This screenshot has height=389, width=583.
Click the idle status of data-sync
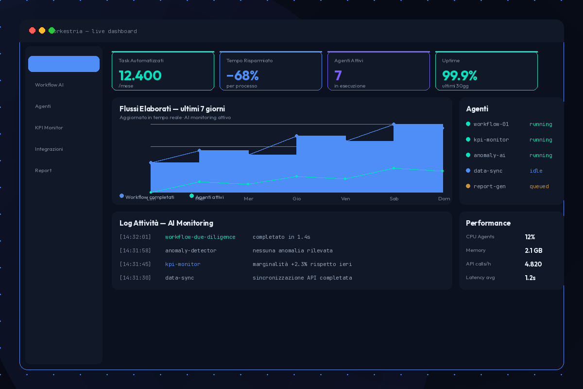(x=536, y=171)
